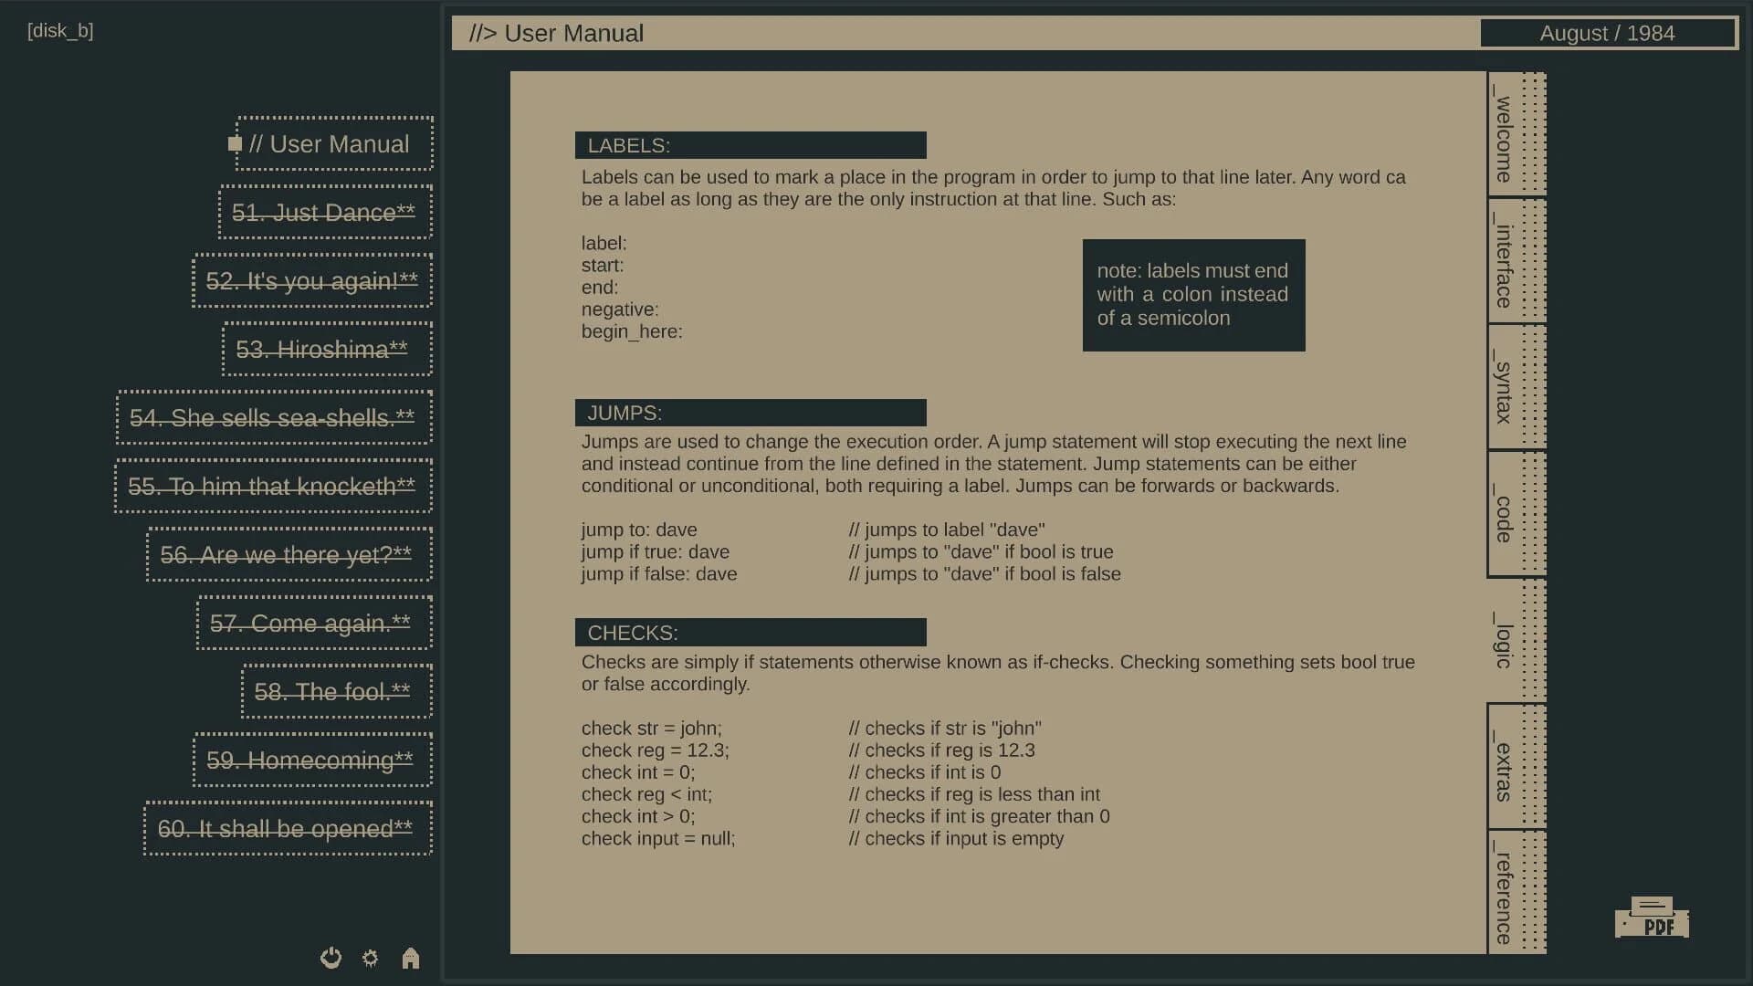Export the manual using the PDF printer icon

[1654, 918]
